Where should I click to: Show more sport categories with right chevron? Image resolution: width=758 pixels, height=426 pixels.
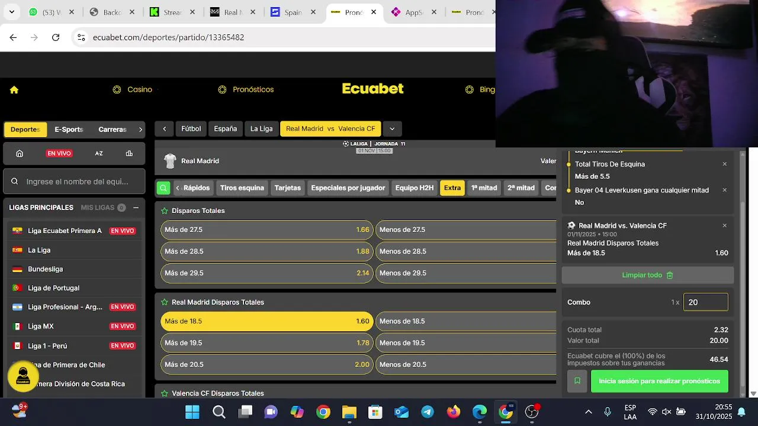[140, 130]
